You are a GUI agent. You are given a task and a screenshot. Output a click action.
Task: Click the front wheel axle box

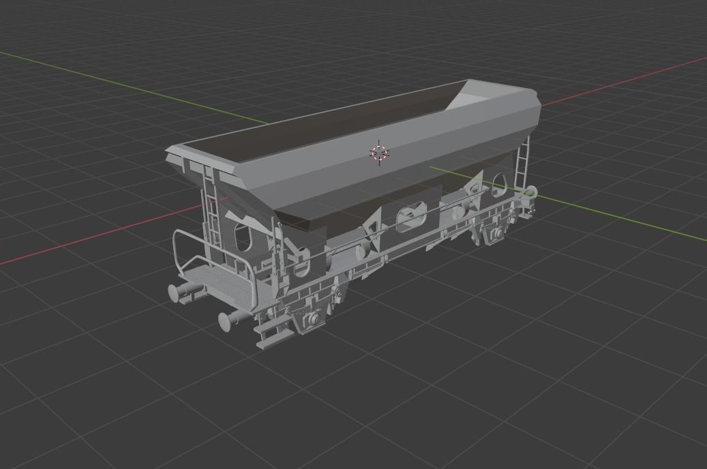click(312, 319)
